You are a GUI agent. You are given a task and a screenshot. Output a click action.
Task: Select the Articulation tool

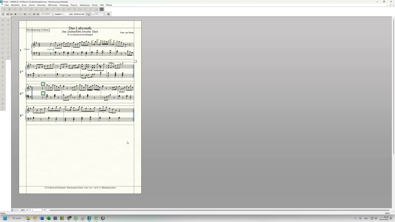click(64, 9)
